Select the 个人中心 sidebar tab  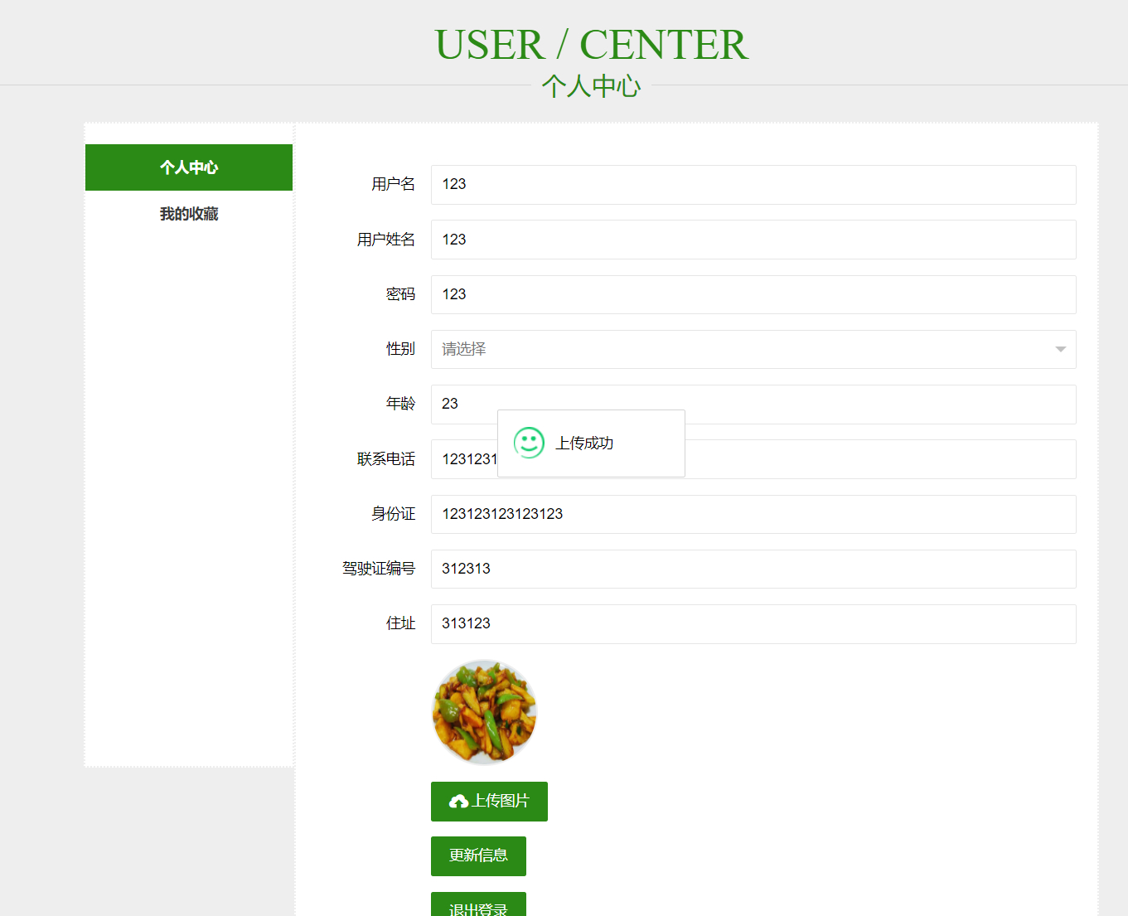189,167
